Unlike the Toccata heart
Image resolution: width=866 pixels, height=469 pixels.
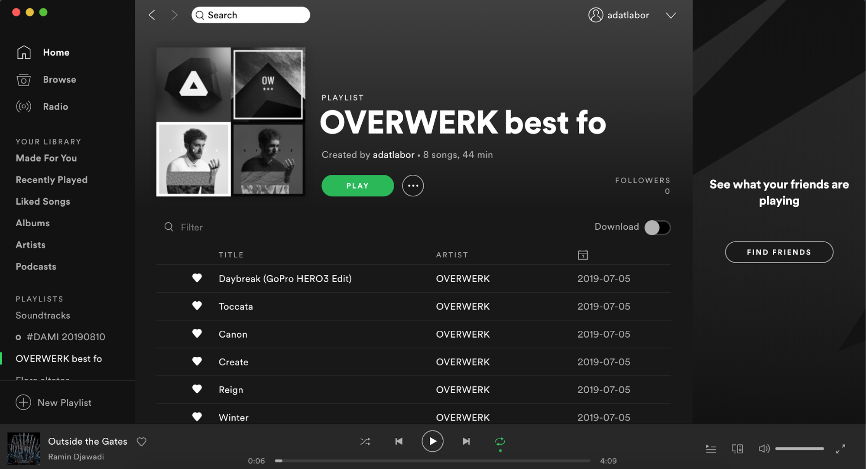(197, 306)
